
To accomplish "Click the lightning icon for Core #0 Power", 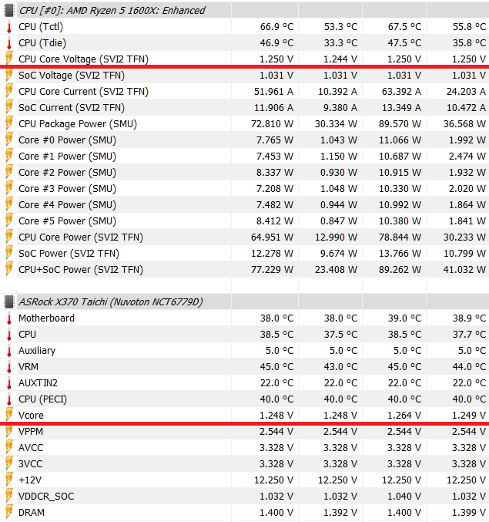I will [x=9, y=140].
